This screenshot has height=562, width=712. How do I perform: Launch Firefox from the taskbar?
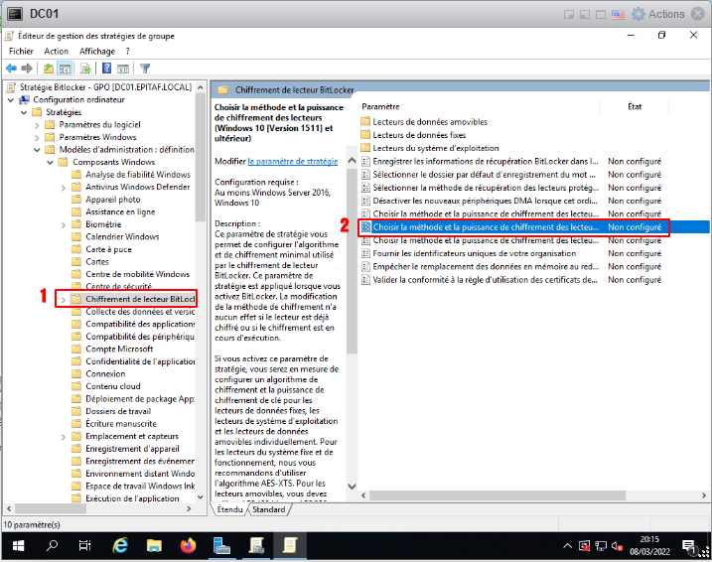(x=189, y=545)
